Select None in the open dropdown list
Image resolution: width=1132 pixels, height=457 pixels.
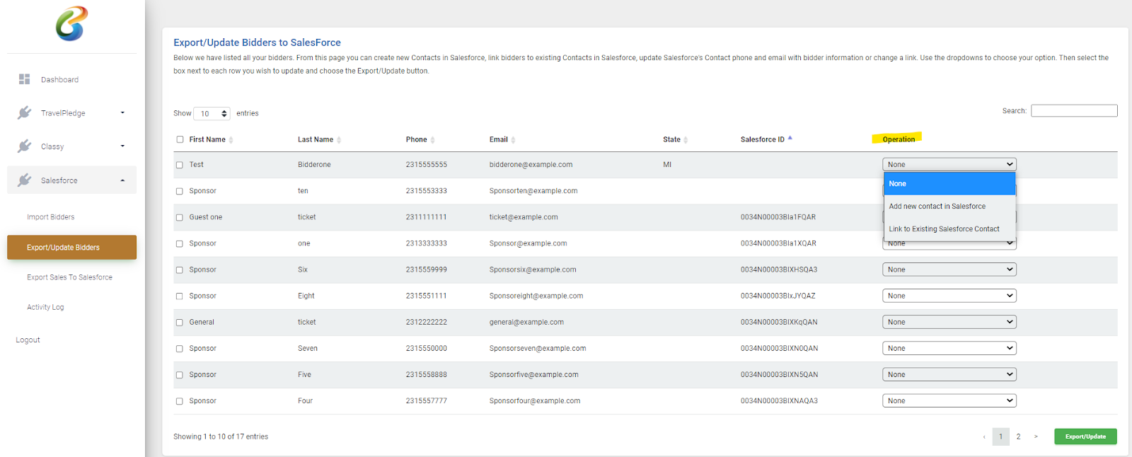(949, 183)
